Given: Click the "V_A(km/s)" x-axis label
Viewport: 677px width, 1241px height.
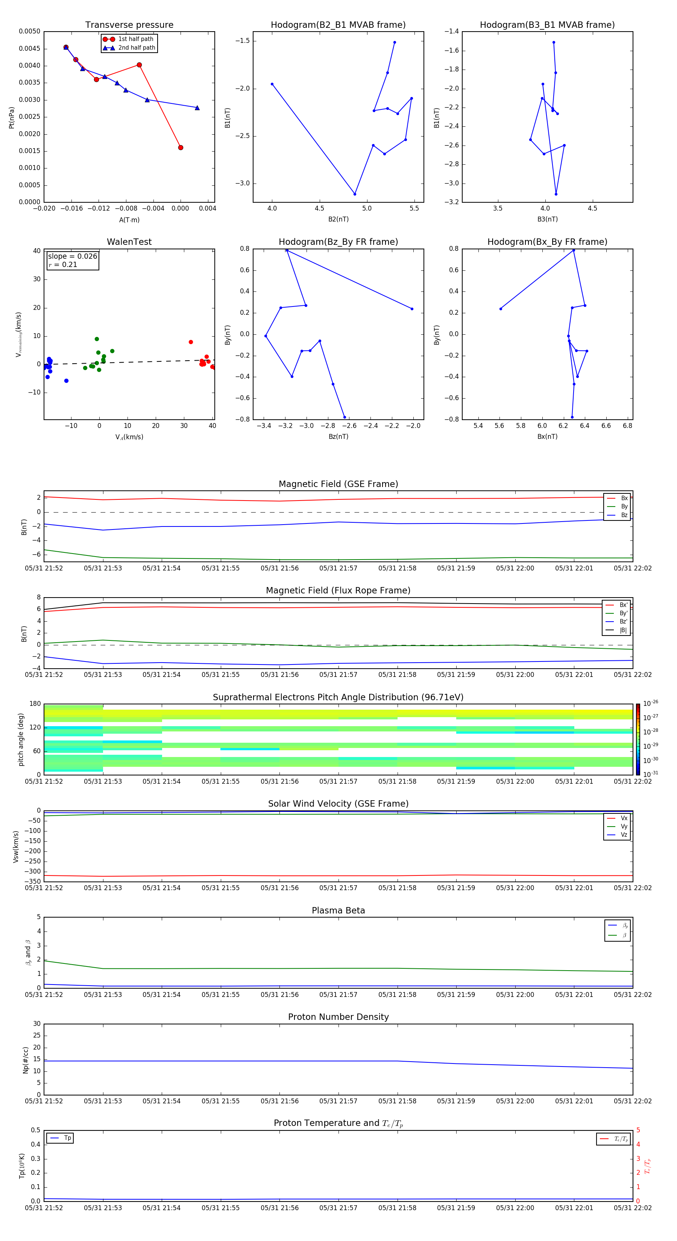Looking at the screenshot, I should 129,437.
